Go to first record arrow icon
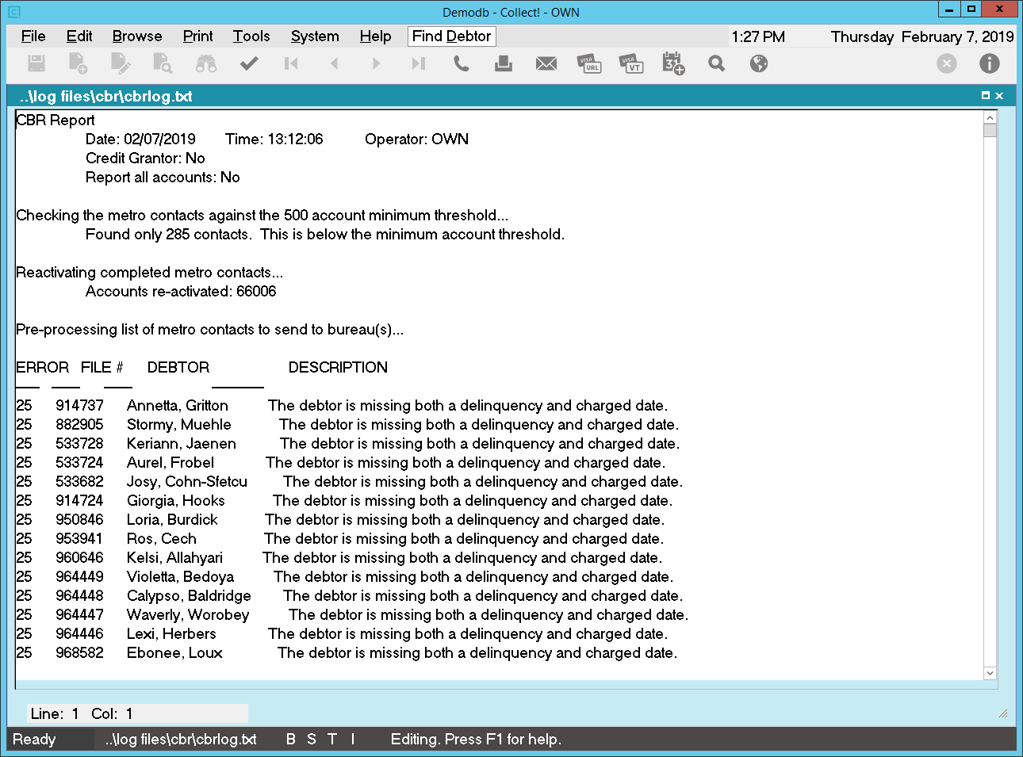Image resolution: width=1023 pixels, height=757 pixels. pyautogui.click(x=291, y=63)
